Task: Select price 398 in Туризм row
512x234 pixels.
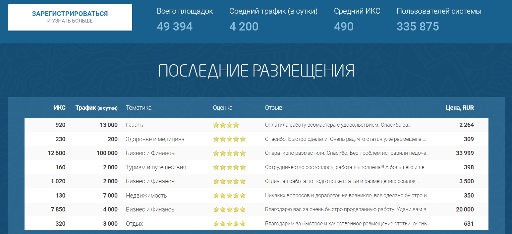Action: pos(469,167)
